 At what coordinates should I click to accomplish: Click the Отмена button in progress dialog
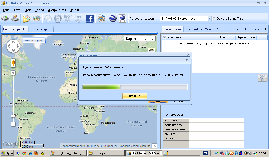click(135, 96)
